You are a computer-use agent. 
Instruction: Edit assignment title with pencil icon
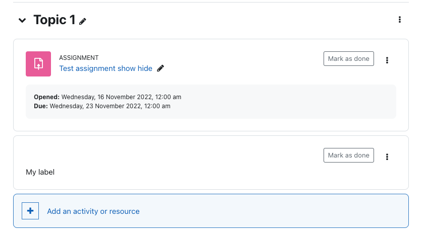(x=161, y=68)
